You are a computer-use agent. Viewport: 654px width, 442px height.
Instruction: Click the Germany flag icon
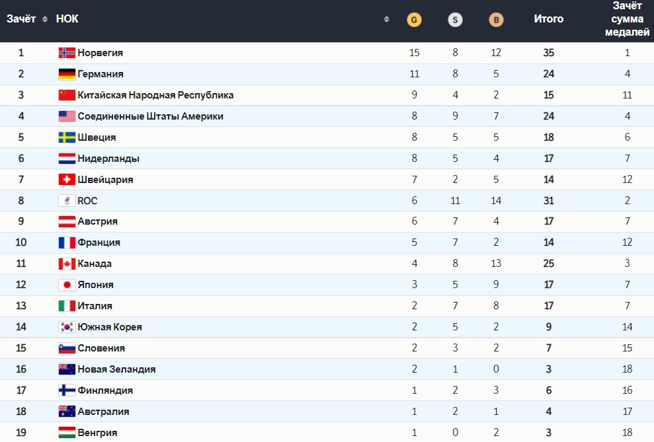point(67,74)
